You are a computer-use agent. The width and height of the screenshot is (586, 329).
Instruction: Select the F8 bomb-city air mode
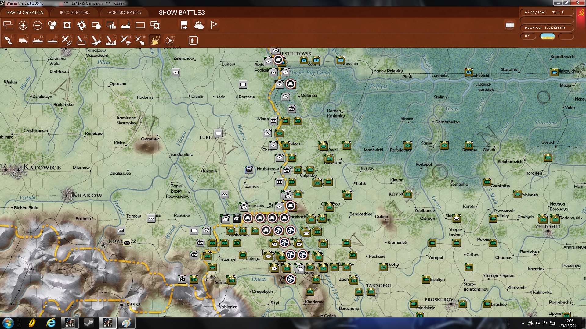tap(111, 40)
